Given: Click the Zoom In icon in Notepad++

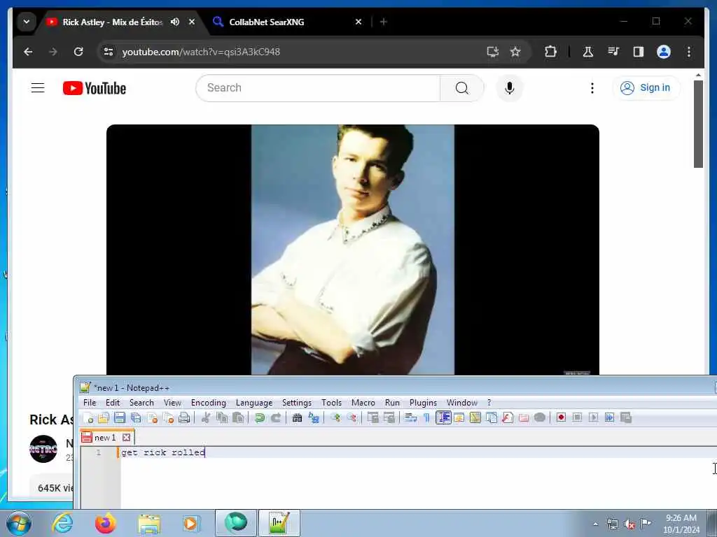Looking at the screenshot, I should [335, 418].
